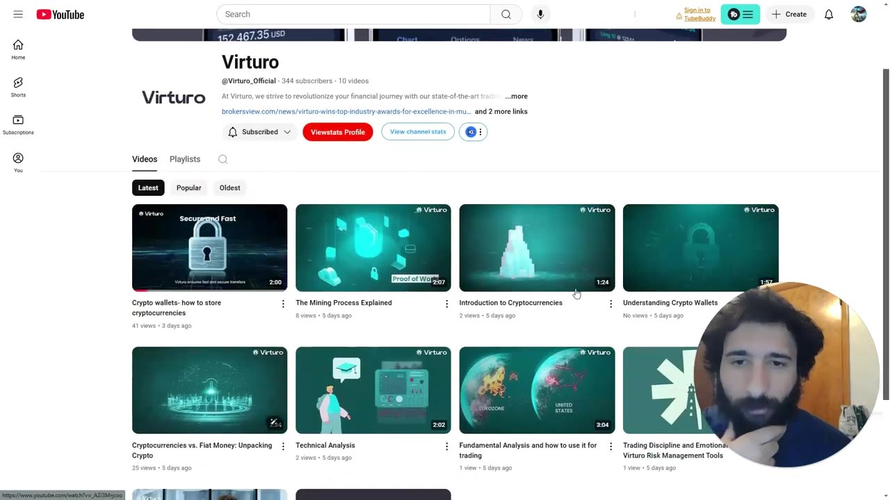The height and width of the screenshot is (500, 890).
Task: Open the extension options pill beside channel stats
Action: tap(474, 132)
